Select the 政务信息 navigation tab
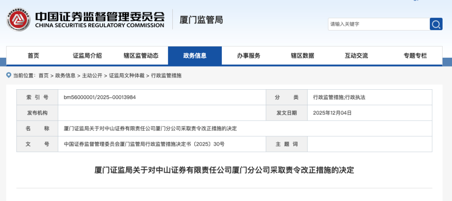This screenshot has height=201, width=452. pyautogui.click(x=195, y=56)
